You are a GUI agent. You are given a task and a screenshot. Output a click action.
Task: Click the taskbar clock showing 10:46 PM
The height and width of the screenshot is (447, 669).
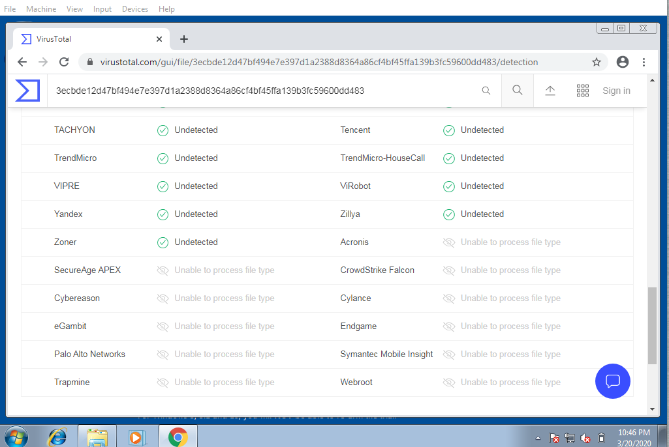coord(634,438)
